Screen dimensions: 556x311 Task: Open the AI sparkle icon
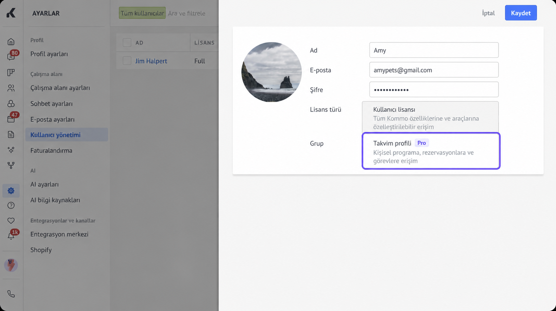tap(11, 150)
